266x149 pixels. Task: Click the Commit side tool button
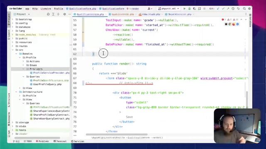[x=9, y=35]
